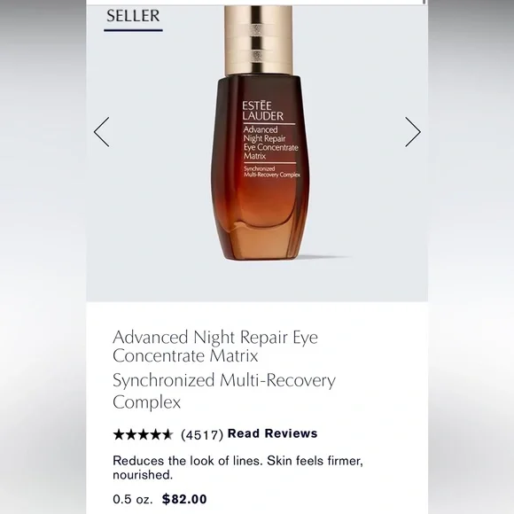
Task: Click the first star in the rating
Action: coord(119,434)
